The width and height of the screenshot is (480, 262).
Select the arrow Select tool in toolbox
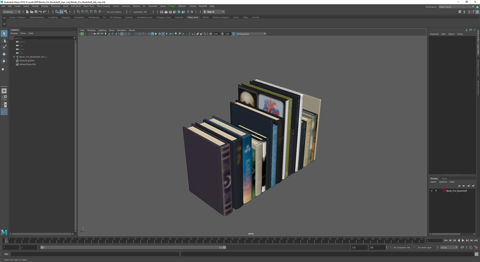coord(4,33)
